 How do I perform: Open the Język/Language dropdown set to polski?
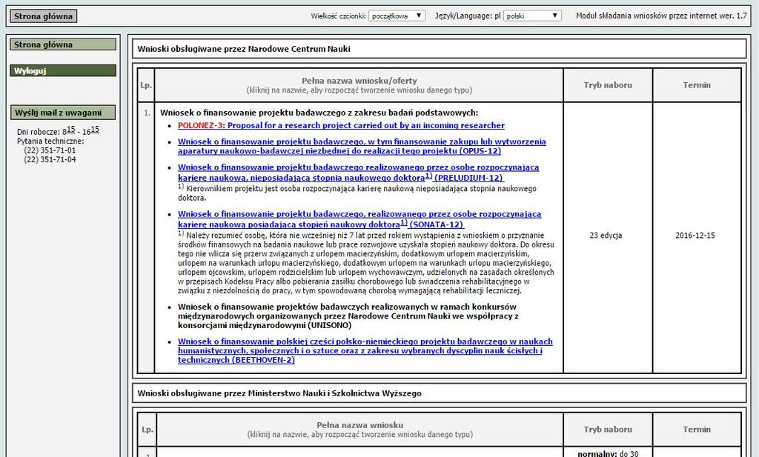532,16
